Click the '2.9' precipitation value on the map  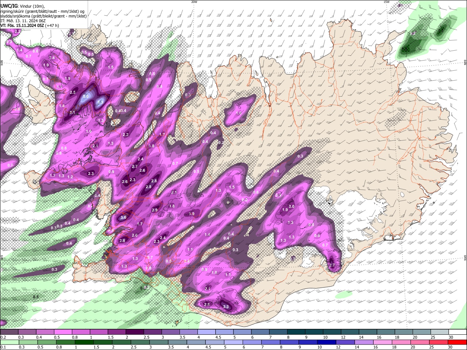click(155, 210)
